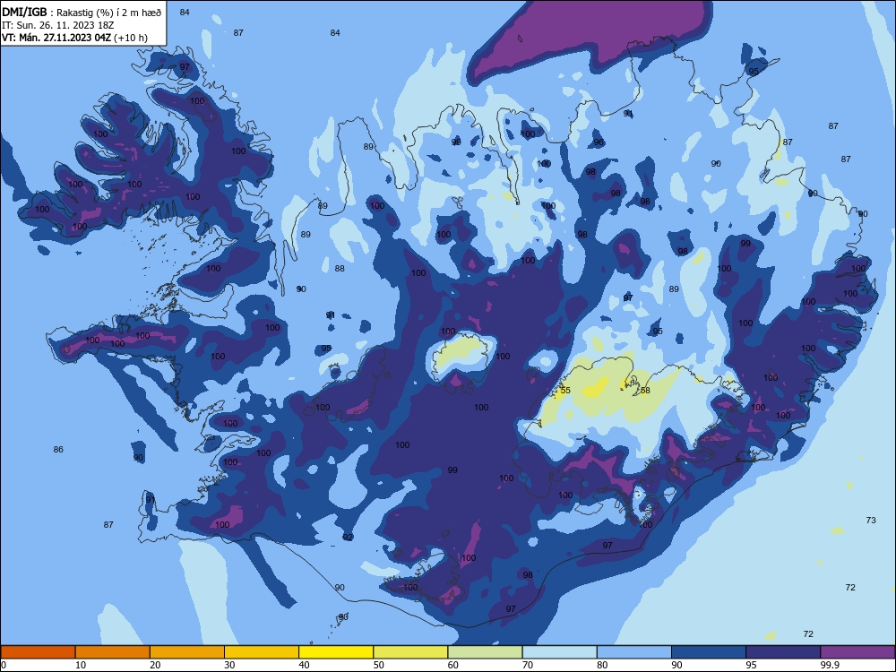The width and height of the screenshot is (896, 672).
Task: Click the legend tick label 50
Action: [379, 665]
